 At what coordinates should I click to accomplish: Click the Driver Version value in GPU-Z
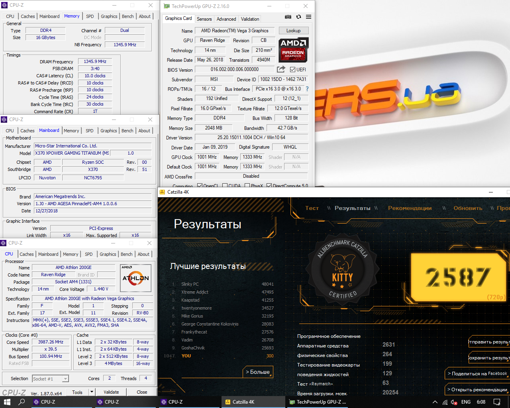point(251,137)
